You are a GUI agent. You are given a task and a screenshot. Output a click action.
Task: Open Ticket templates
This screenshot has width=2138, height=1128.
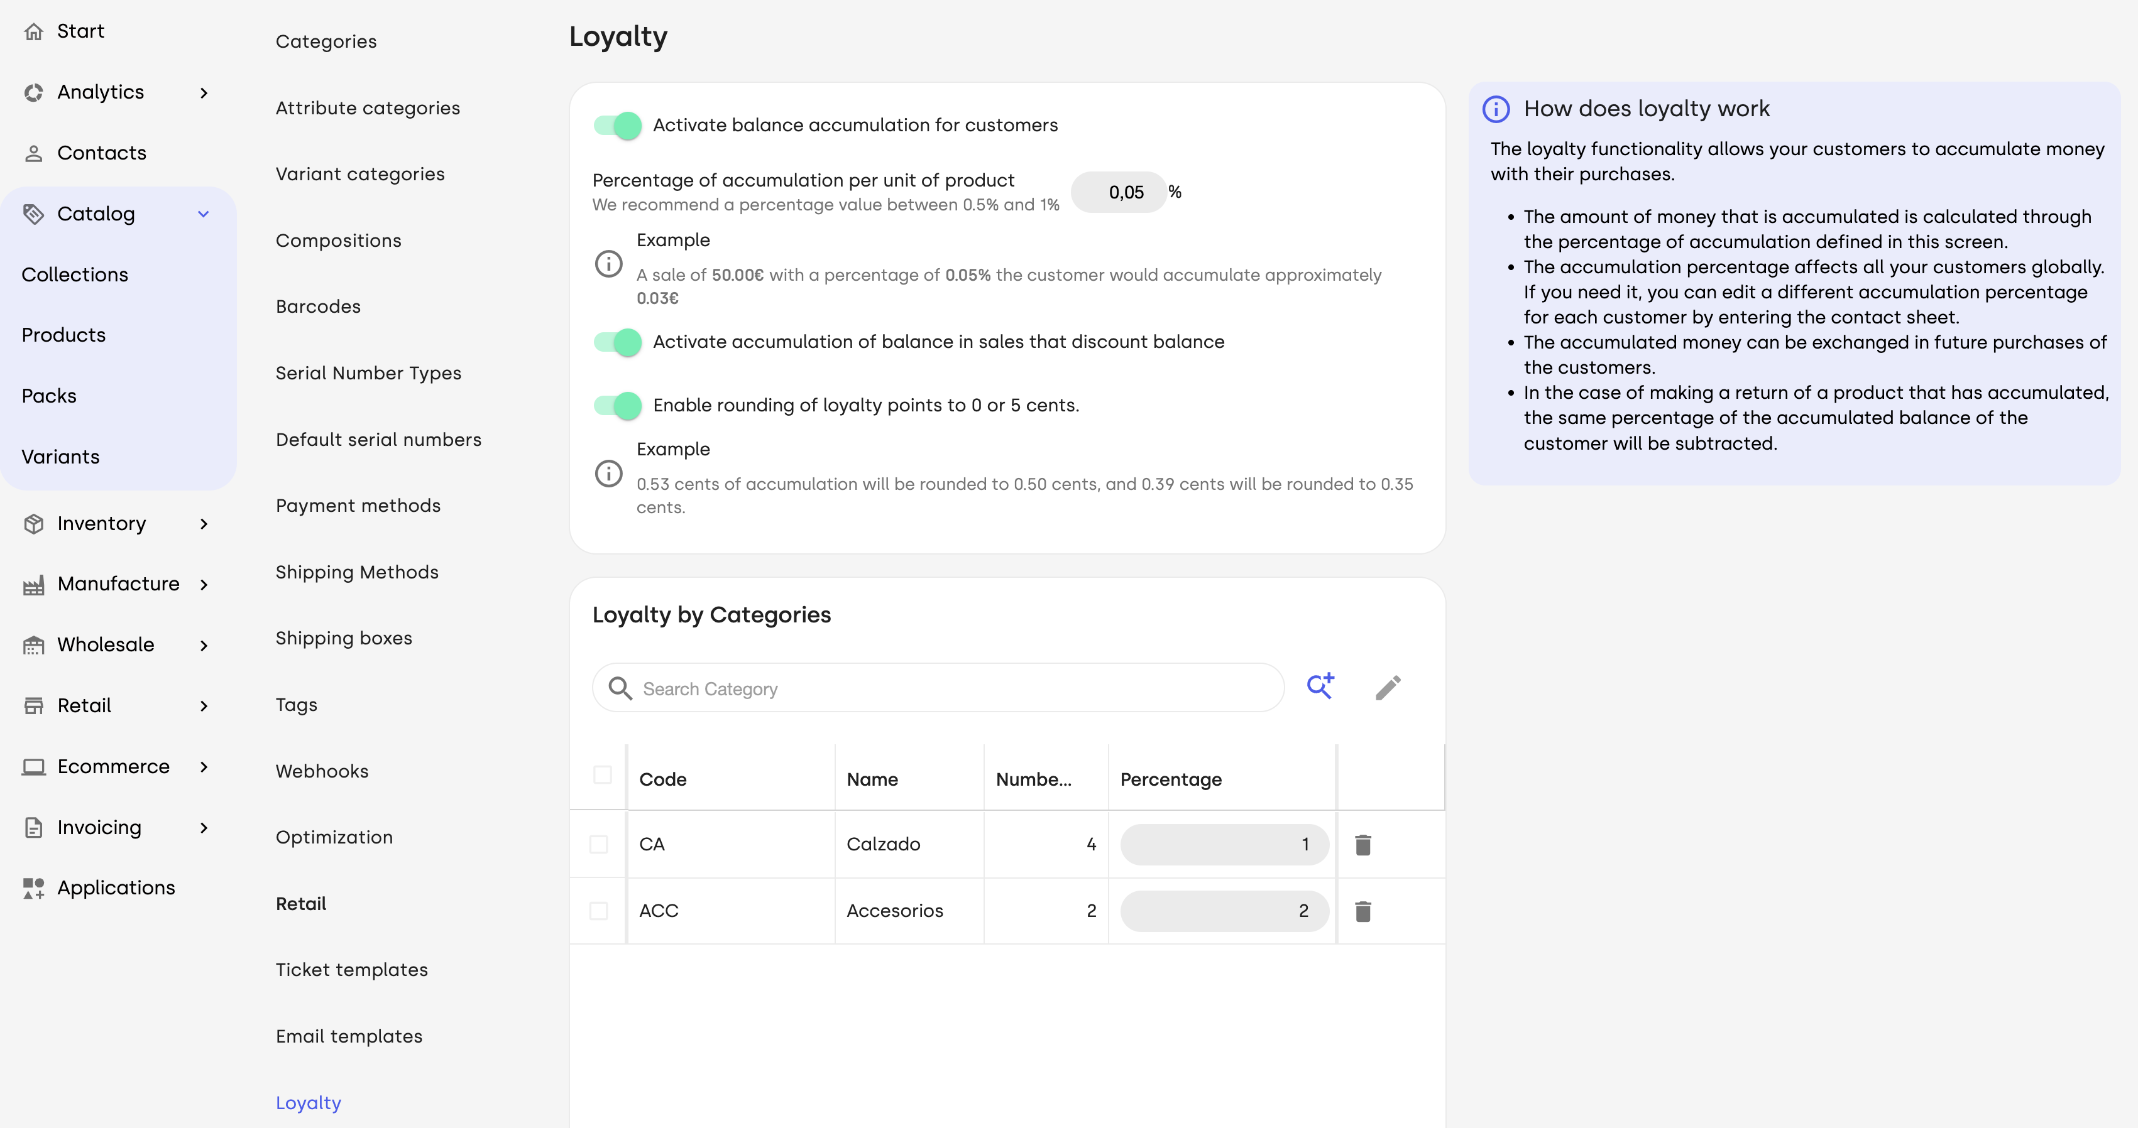click(x=352, y=970)
